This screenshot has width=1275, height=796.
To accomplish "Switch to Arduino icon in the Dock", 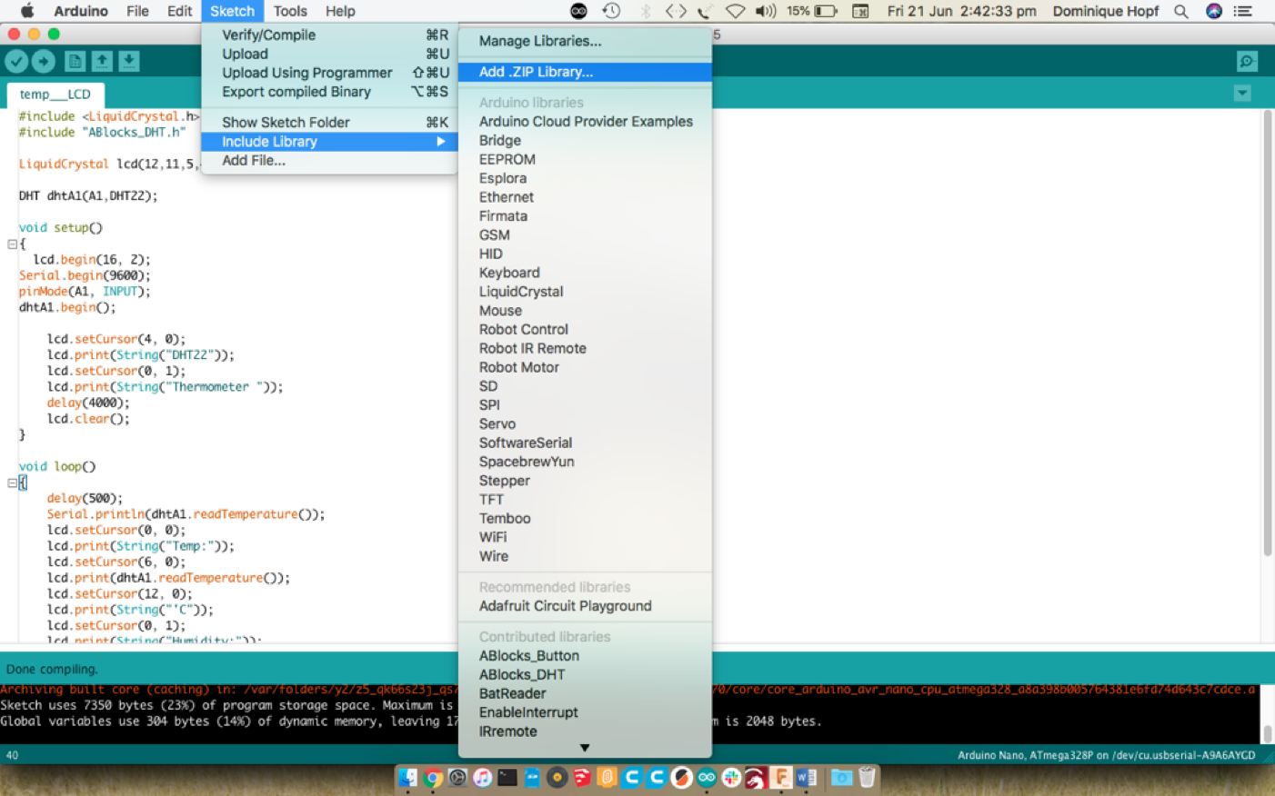I will tap(707, 777).
